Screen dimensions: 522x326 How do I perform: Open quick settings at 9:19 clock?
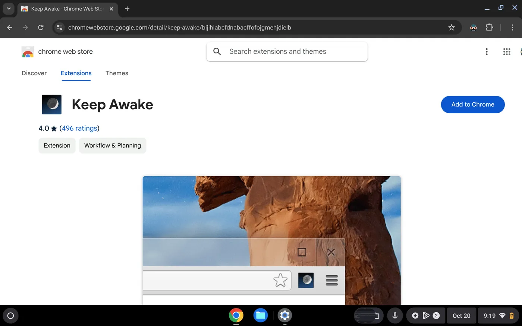coord(499,316)
